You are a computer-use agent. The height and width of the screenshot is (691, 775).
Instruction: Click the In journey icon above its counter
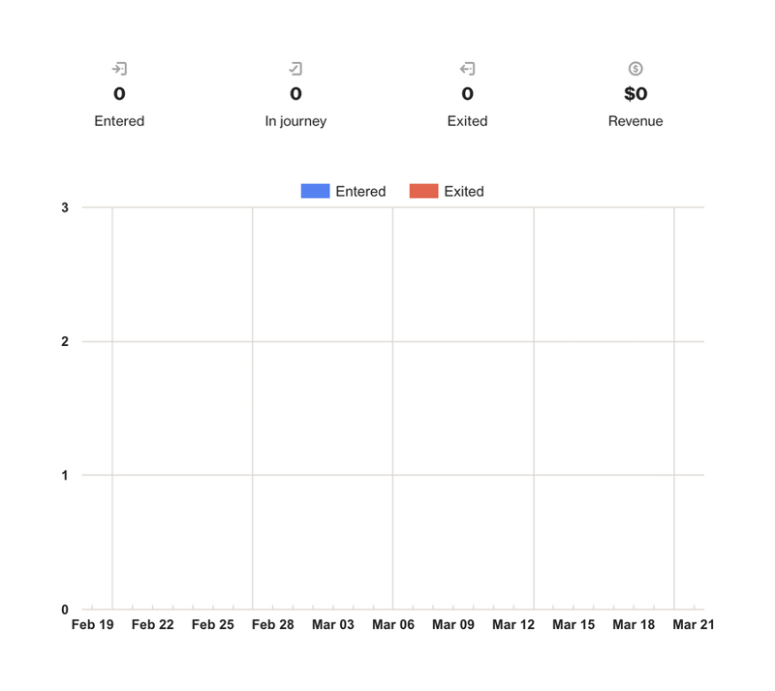[x=296, y=68]
